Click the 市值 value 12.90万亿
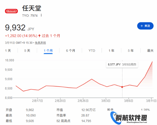 (x=88, y=110)
